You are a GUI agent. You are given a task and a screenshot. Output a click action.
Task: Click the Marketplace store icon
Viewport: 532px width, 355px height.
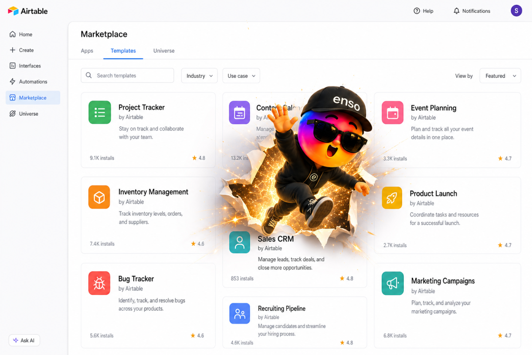[12, 98]
